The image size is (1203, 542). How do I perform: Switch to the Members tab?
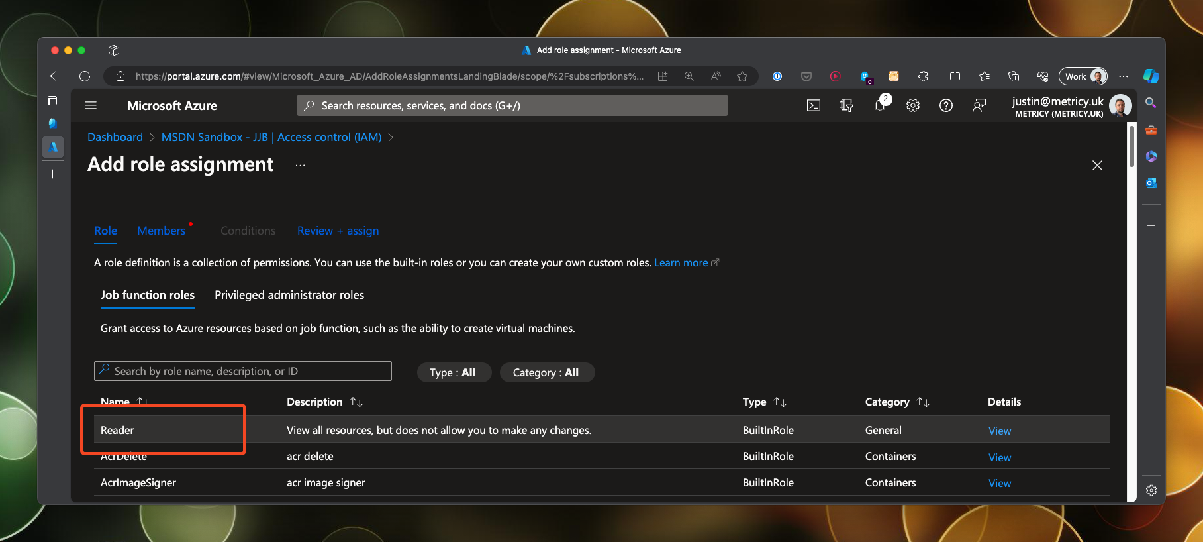[162, 231]
